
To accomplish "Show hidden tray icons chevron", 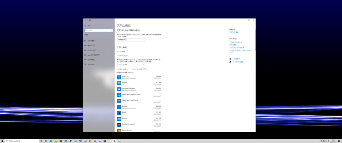I will point(319,141).
